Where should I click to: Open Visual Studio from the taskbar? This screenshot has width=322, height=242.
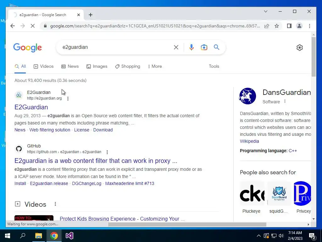click(x=69, y=236)
